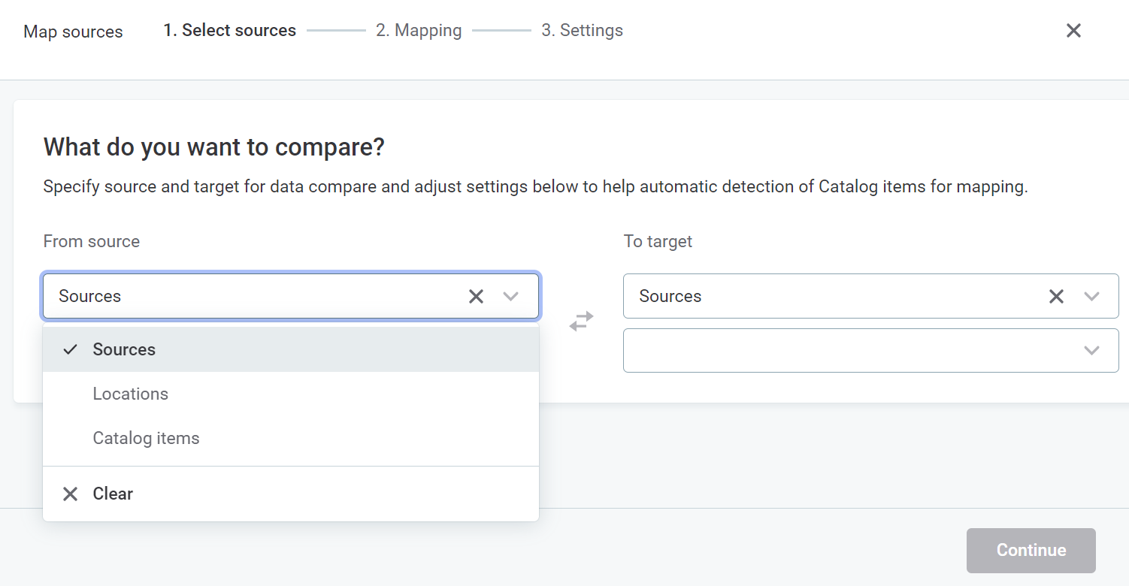Jump to step 2 Mapping
This screenshot has width=1129, height=586.
pyautogui.click(x=419, y=31)
